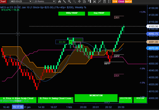Select the crosshair cursor icon

pyautogui.click(x=79, y=2)
